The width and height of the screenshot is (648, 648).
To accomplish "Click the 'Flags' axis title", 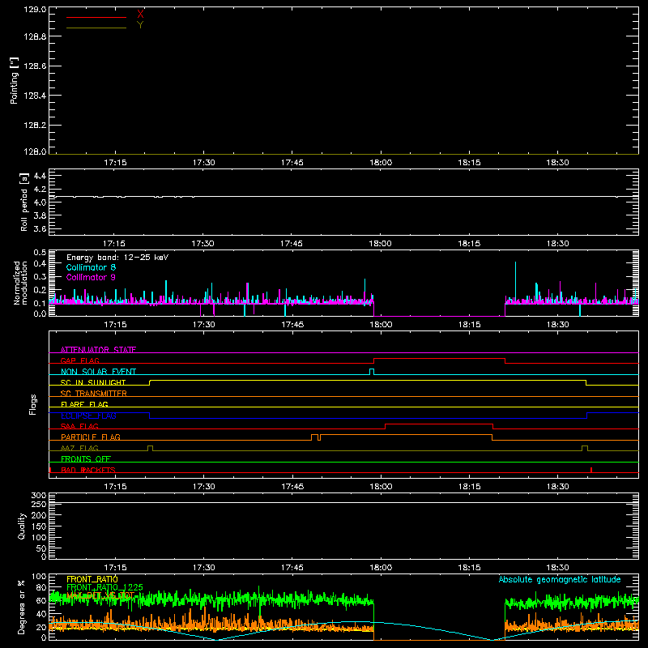I will coord(32,404).
